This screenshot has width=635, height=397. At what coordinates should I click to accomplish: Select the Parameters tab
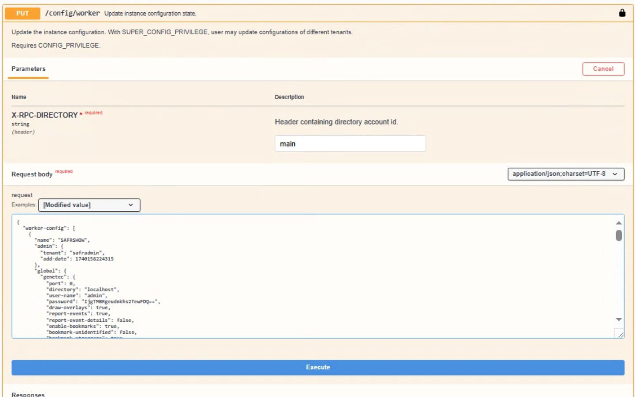28,69
